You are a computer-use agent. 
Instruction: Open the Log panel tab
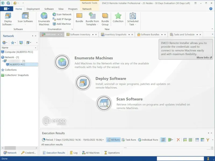coord(74,153)
